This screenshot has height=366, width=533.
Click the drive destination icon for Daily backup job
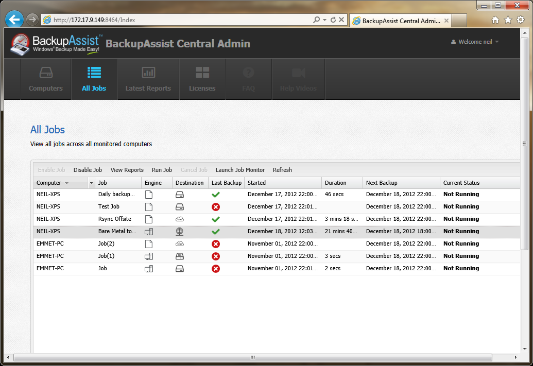[180, 195]
